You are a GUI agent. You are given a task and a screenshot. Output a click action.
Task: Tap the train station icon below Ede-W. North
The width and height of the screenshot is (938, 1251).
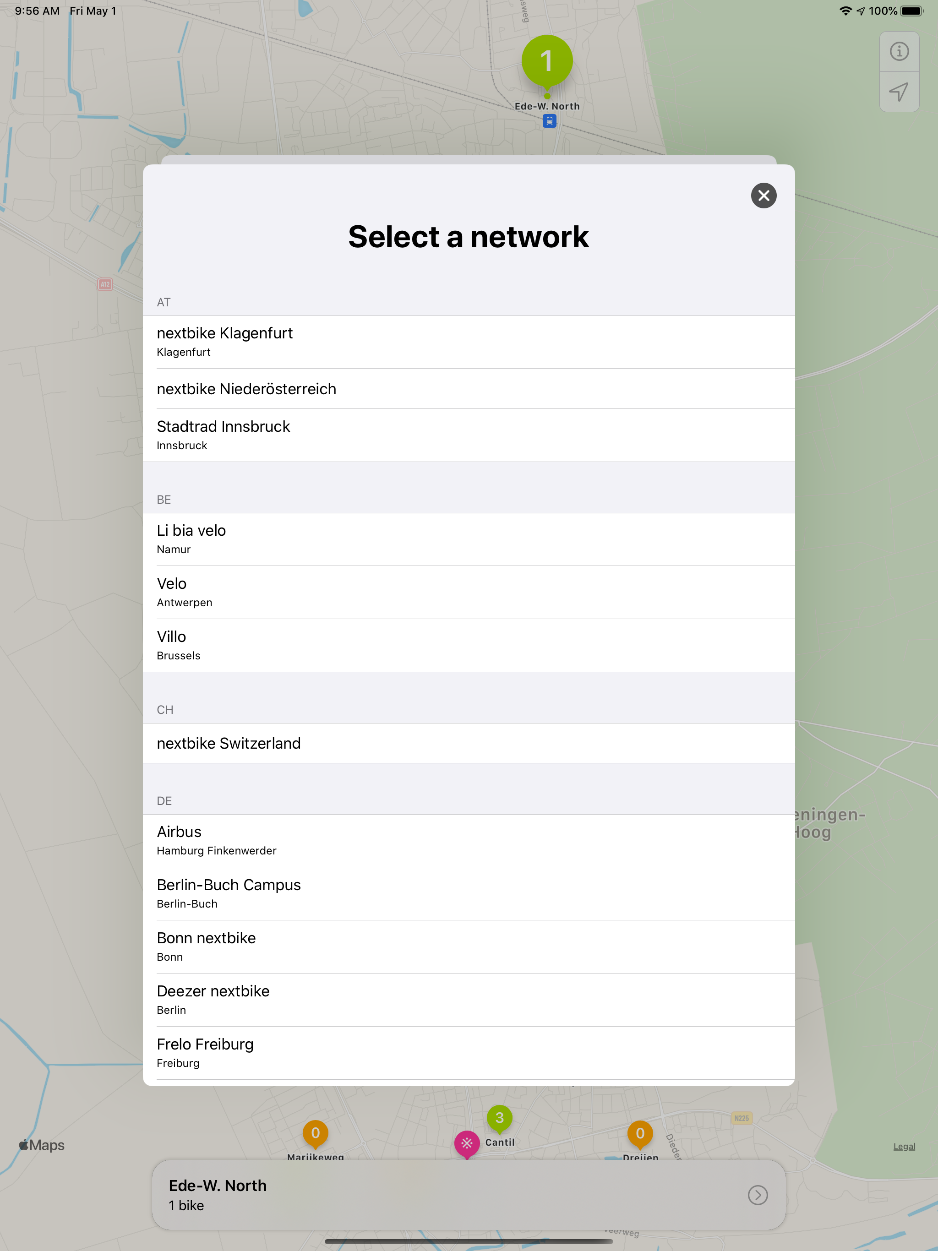(549, 121)
